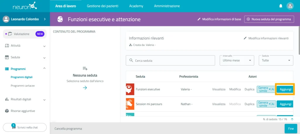Image resolution: width=300 pixels, height=134 pixels.
Task: Click Leonardo Colombo's profile avatar icon
Action: (6, 19)
